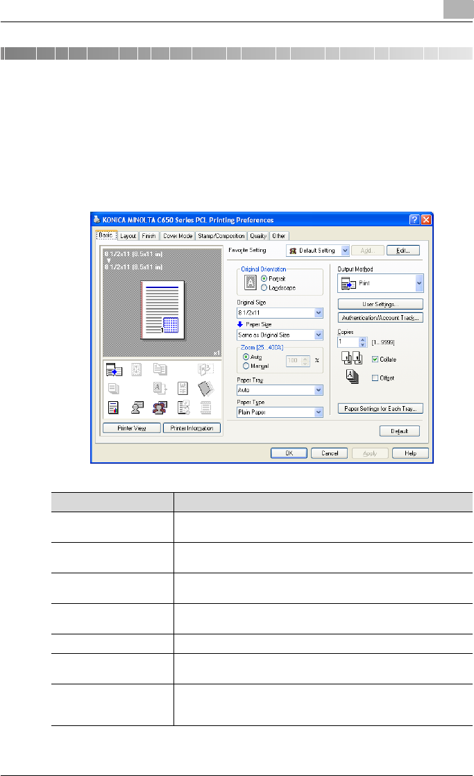Image resolution: width=474 pixels, height=776 pixels.
Task: Click the zoom percentage field showing 100
Action: pyautogui.click(x=294, y=361)
